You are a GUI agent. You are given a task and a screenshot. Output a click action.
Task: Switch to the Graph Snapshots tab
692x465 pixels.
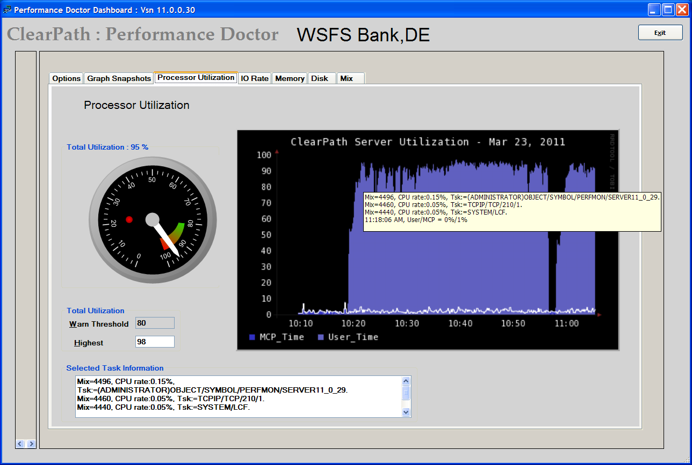coord(119,78)
